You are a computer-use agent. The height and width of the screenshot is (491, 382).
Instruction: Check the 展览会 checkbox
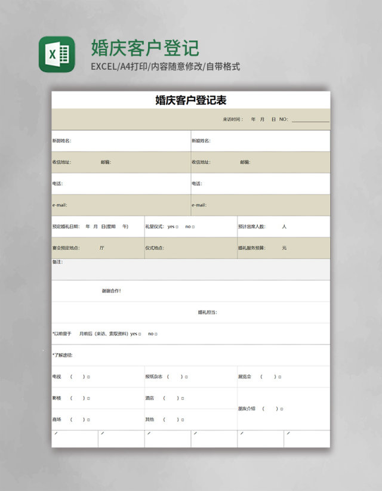tap(280, 377)
